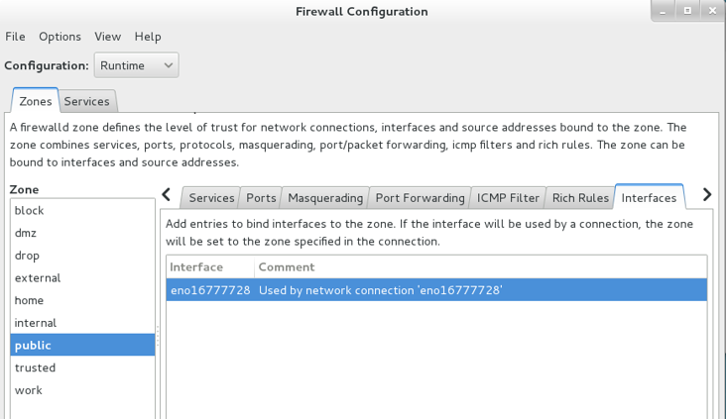727x419 pixels.
Task: Open the Port Forwarding tab
Action: point(421,198)
